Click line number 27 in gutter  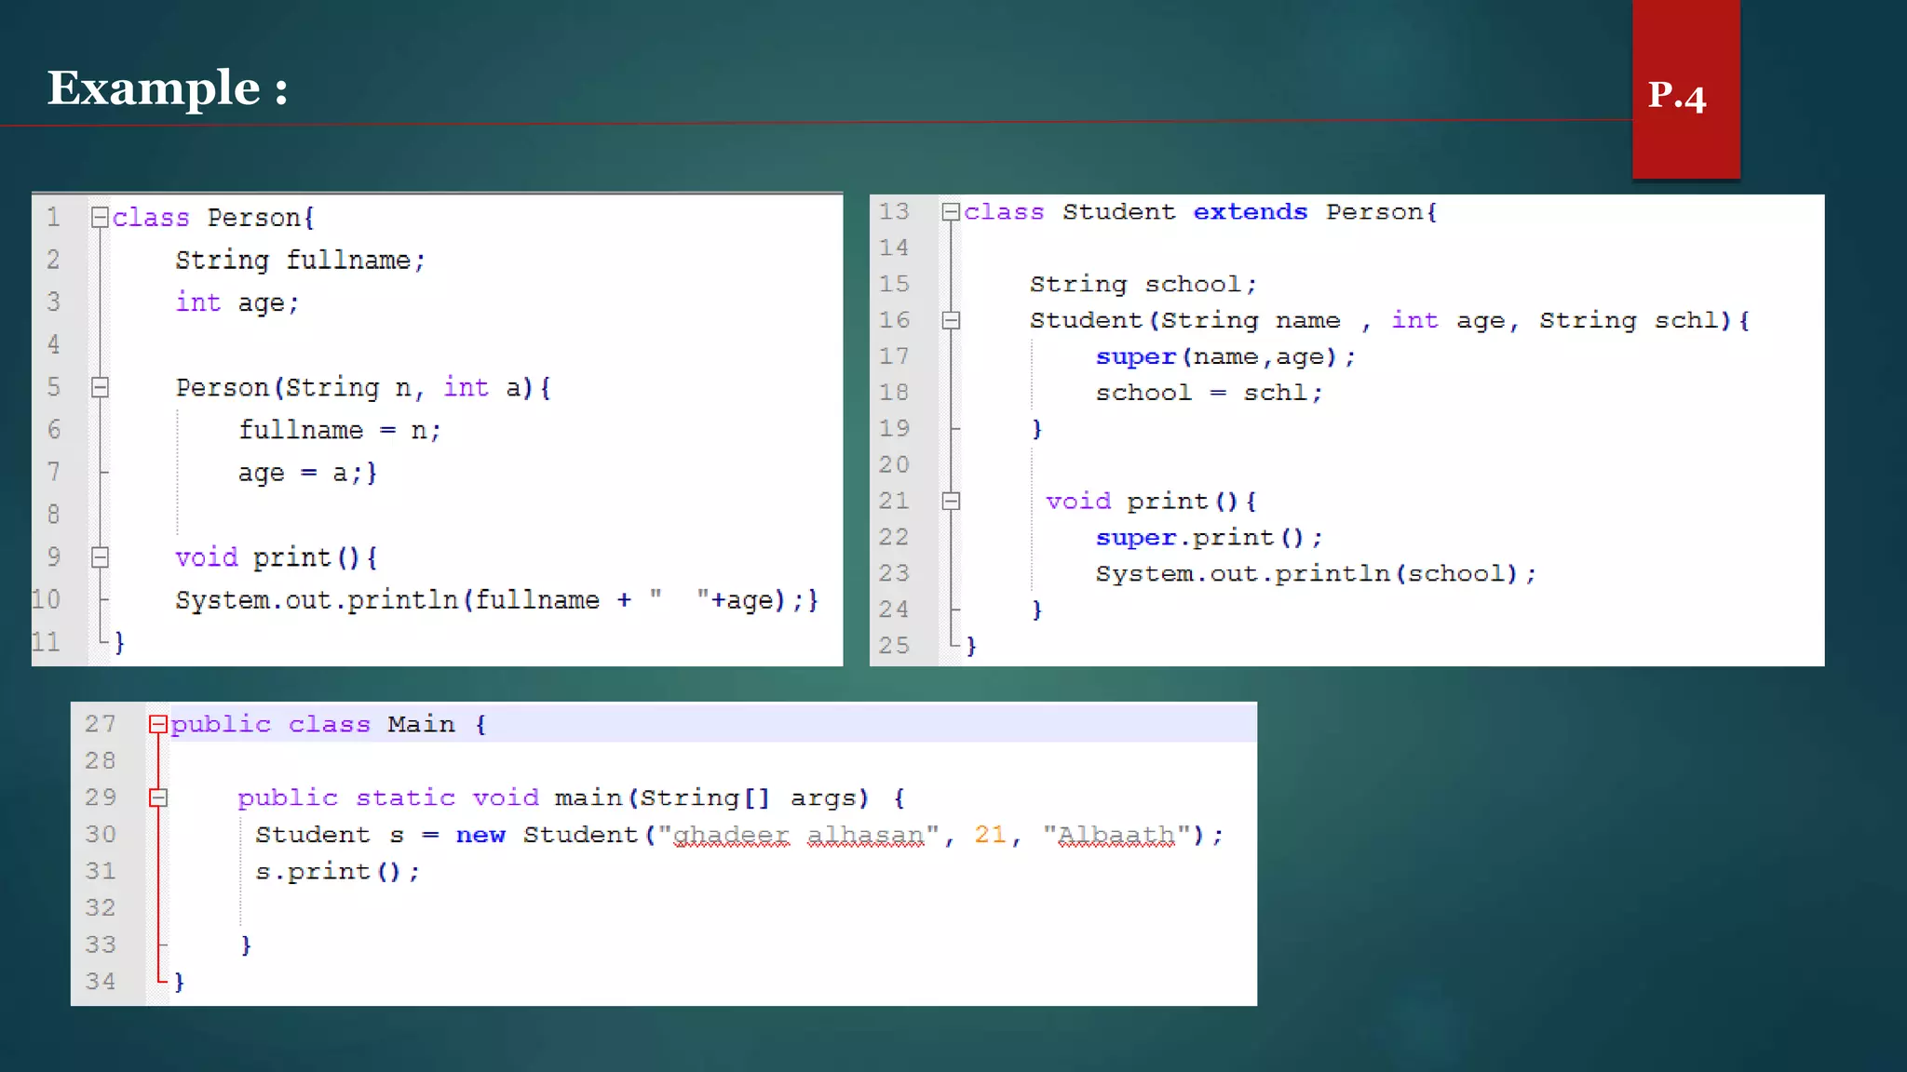tap(101, 724)
